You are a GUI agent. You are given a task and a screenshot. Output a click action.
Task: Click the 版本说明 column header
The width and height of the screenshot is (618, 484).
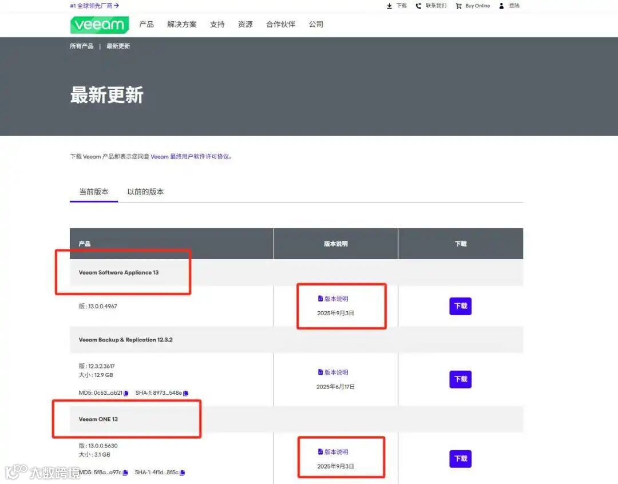336,244
